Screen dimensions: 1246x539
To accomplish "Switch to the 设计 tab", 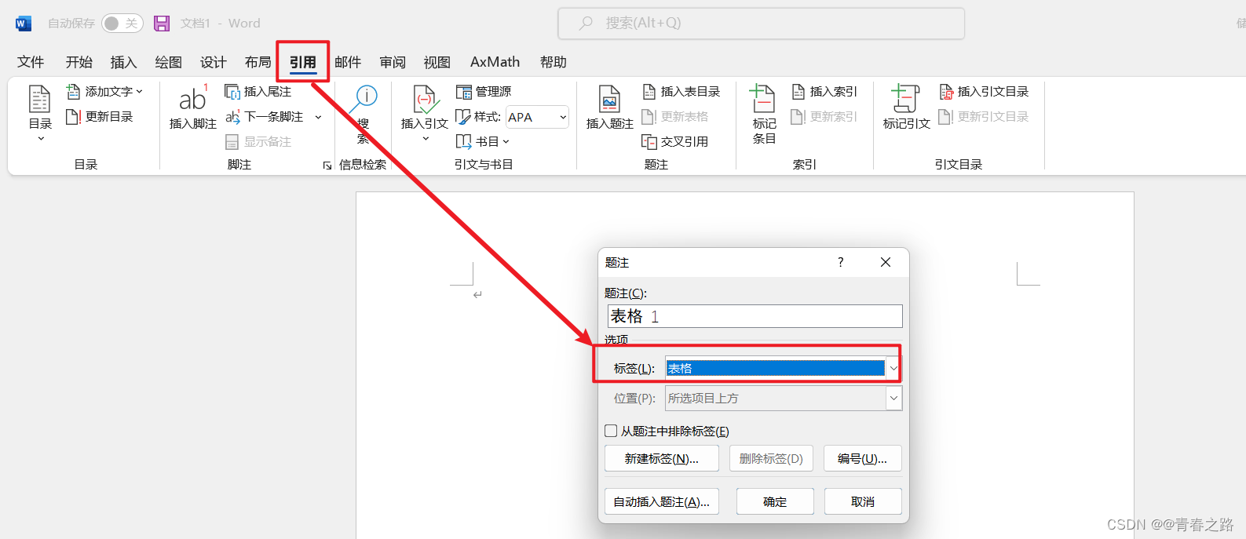I will [214, 62].
